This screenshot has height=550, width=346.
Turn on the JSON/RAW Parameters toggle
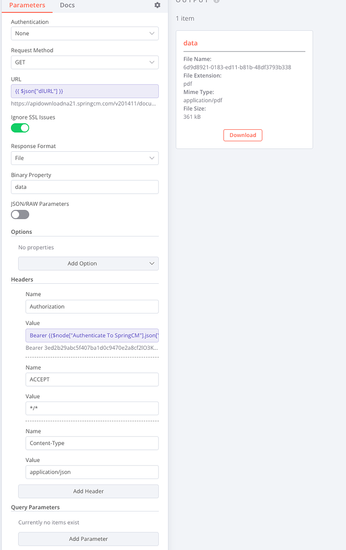[x=20, y=215]
